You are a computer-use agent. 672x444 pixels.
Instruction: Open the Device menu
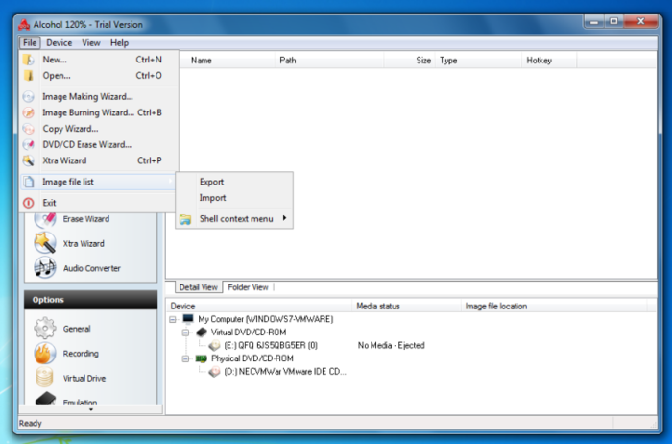60,43
